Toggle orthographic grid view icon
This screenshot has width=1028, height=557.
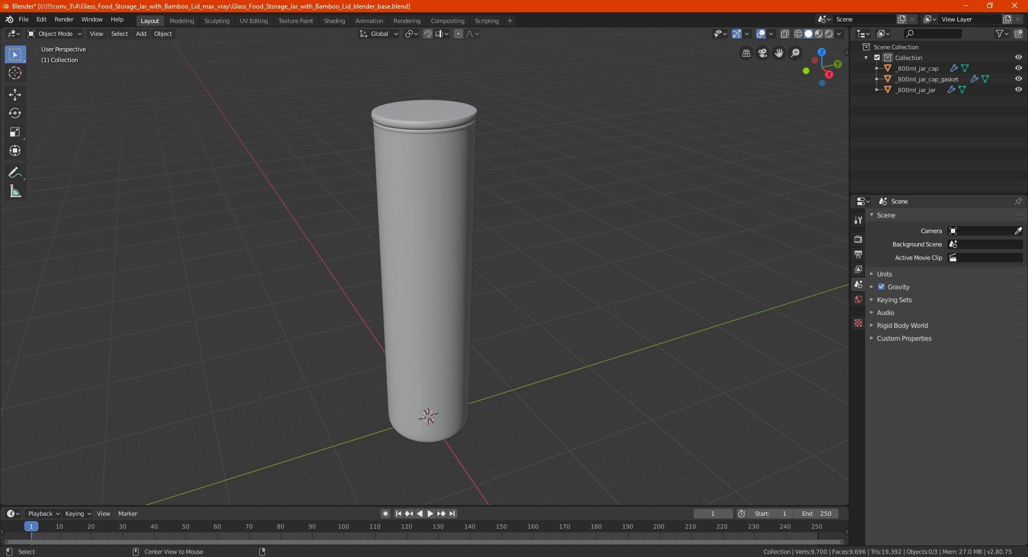[x=746, y=53]
